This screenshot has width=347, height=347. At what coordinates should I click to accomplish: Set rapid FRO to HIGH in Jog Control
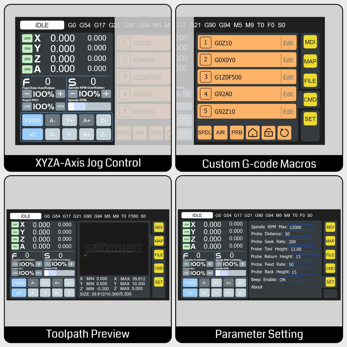pos(60,106)
